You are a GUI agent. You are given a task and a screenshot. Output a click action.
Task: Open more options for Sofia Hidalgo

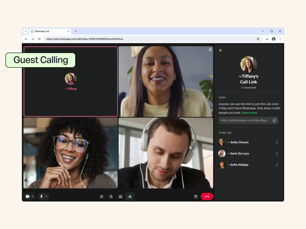pyautogui.click(x=277, y=165)
